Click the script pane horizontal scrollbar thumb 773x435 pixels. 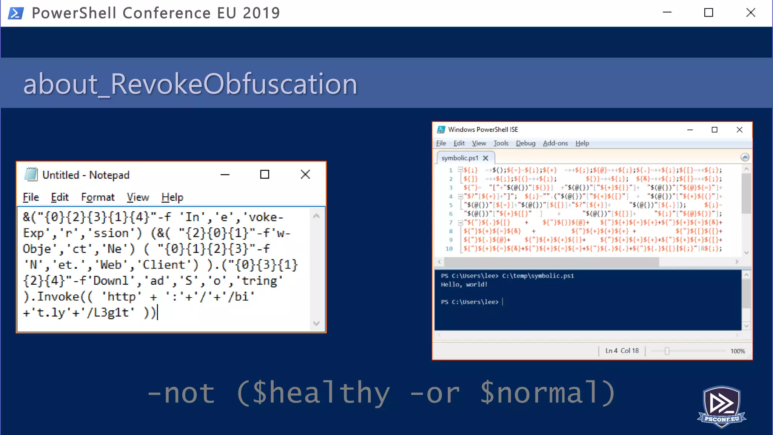tap(551, 262)
